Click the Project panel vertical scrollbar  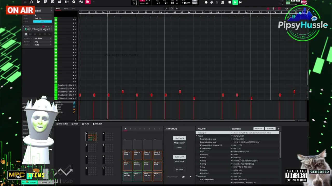(280, 145)
